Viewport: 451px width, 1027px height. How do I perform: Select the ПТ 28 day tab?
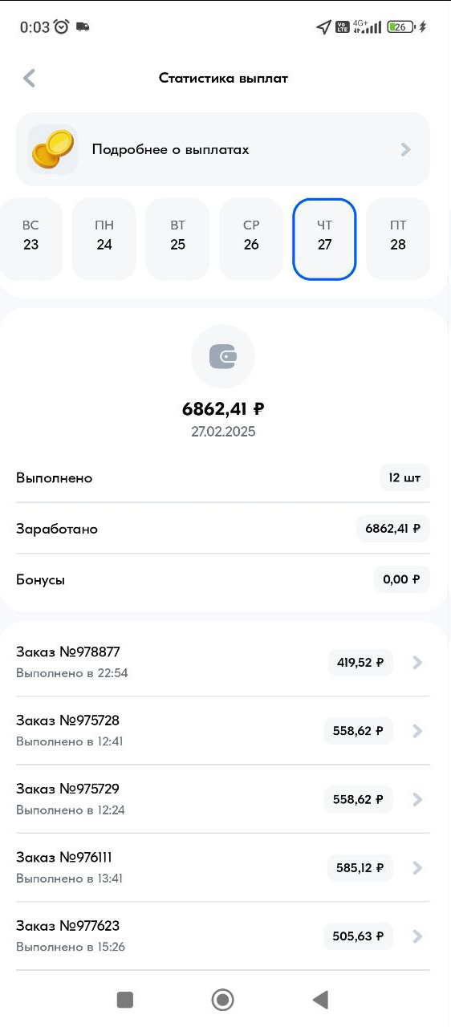point(398,239)
